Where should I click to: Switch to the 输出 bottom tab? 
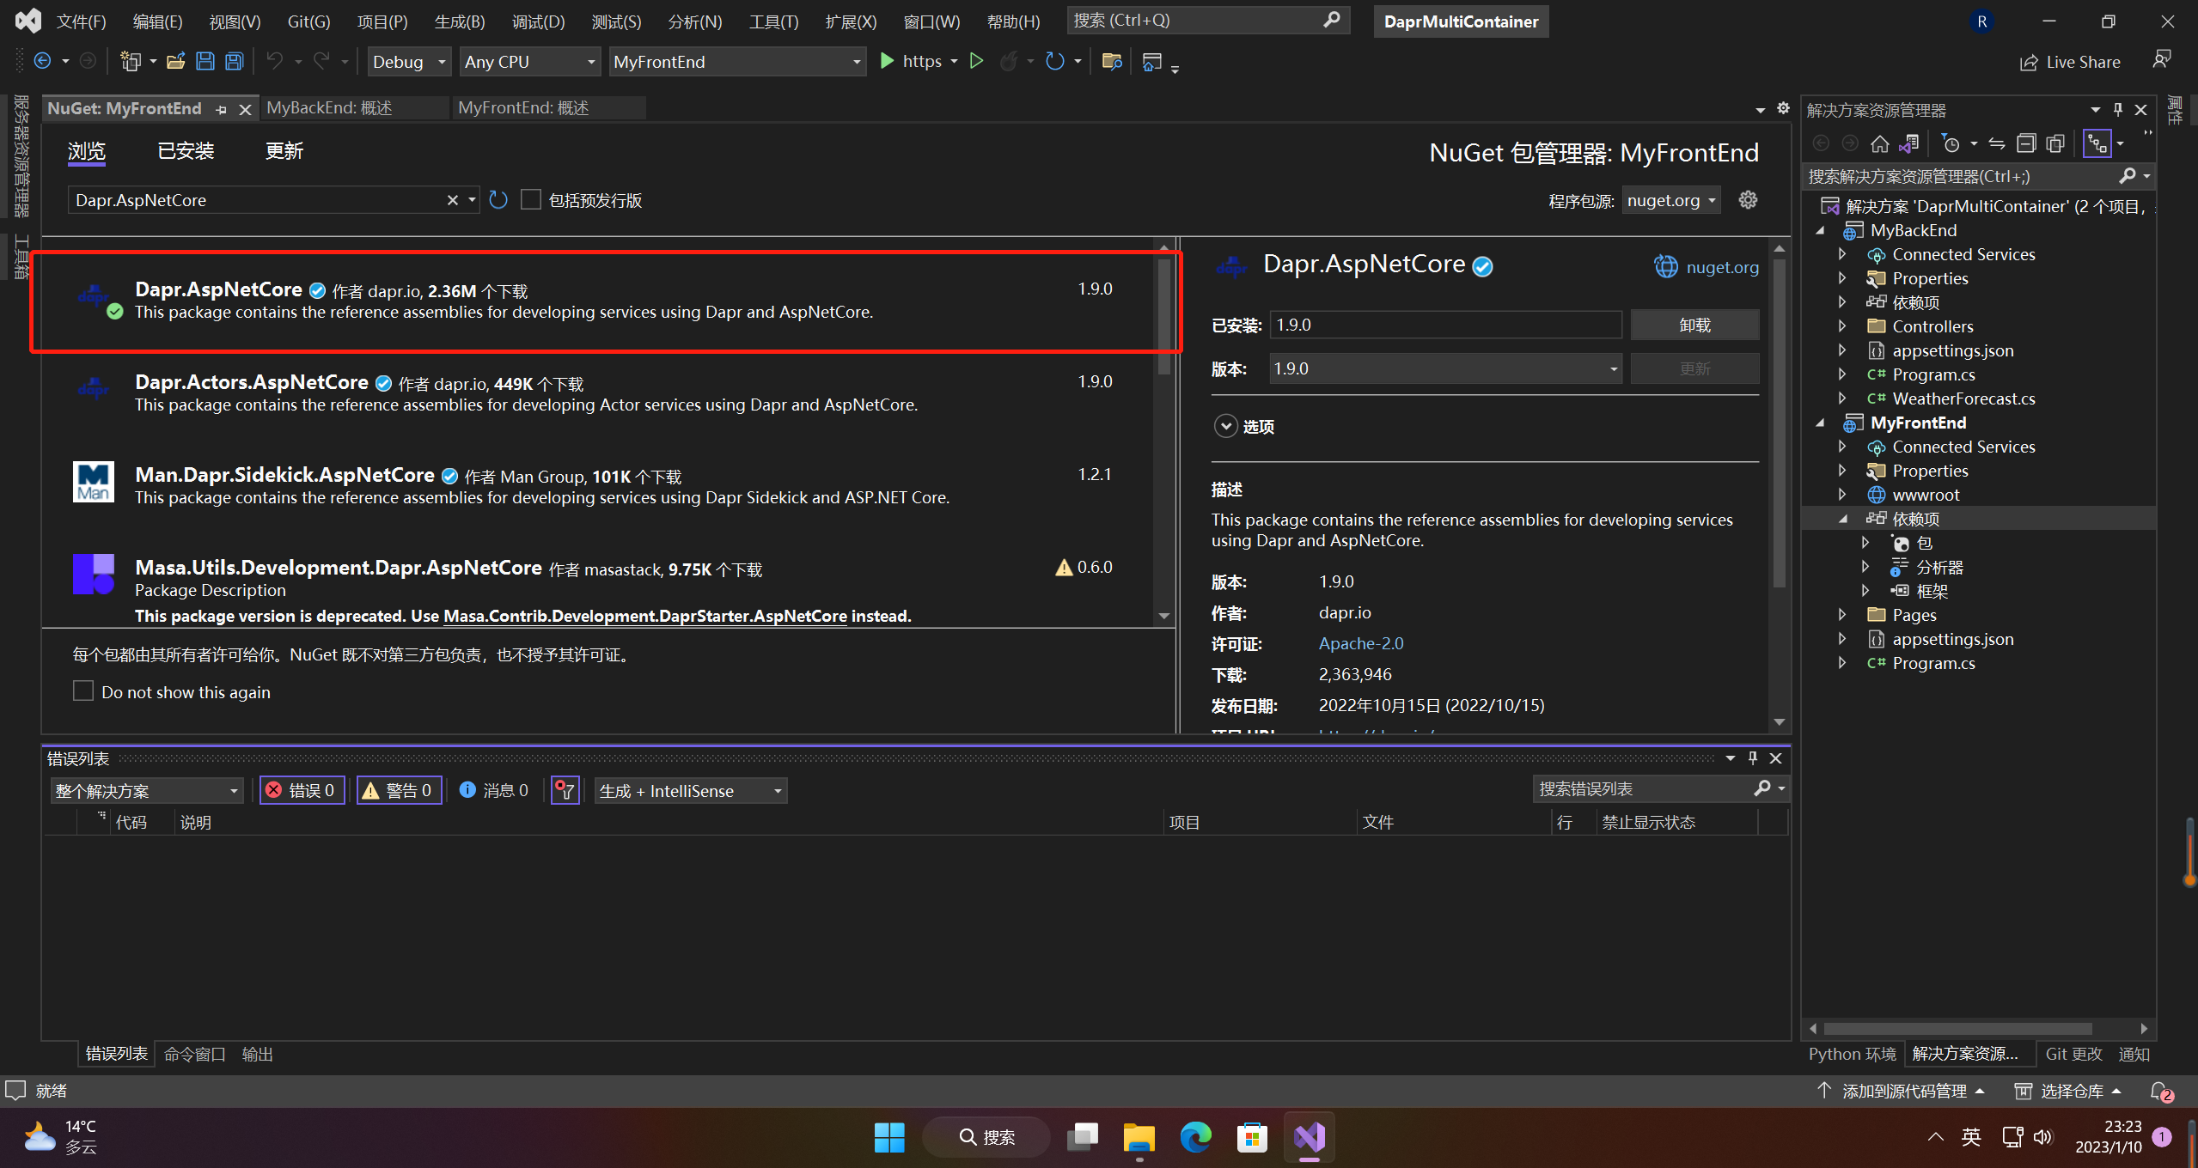tap(257, 1054)
